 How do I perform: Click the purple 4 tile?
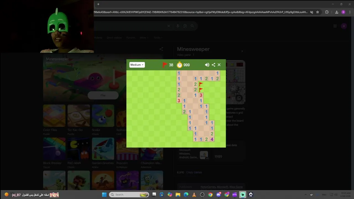click(212, 139)
